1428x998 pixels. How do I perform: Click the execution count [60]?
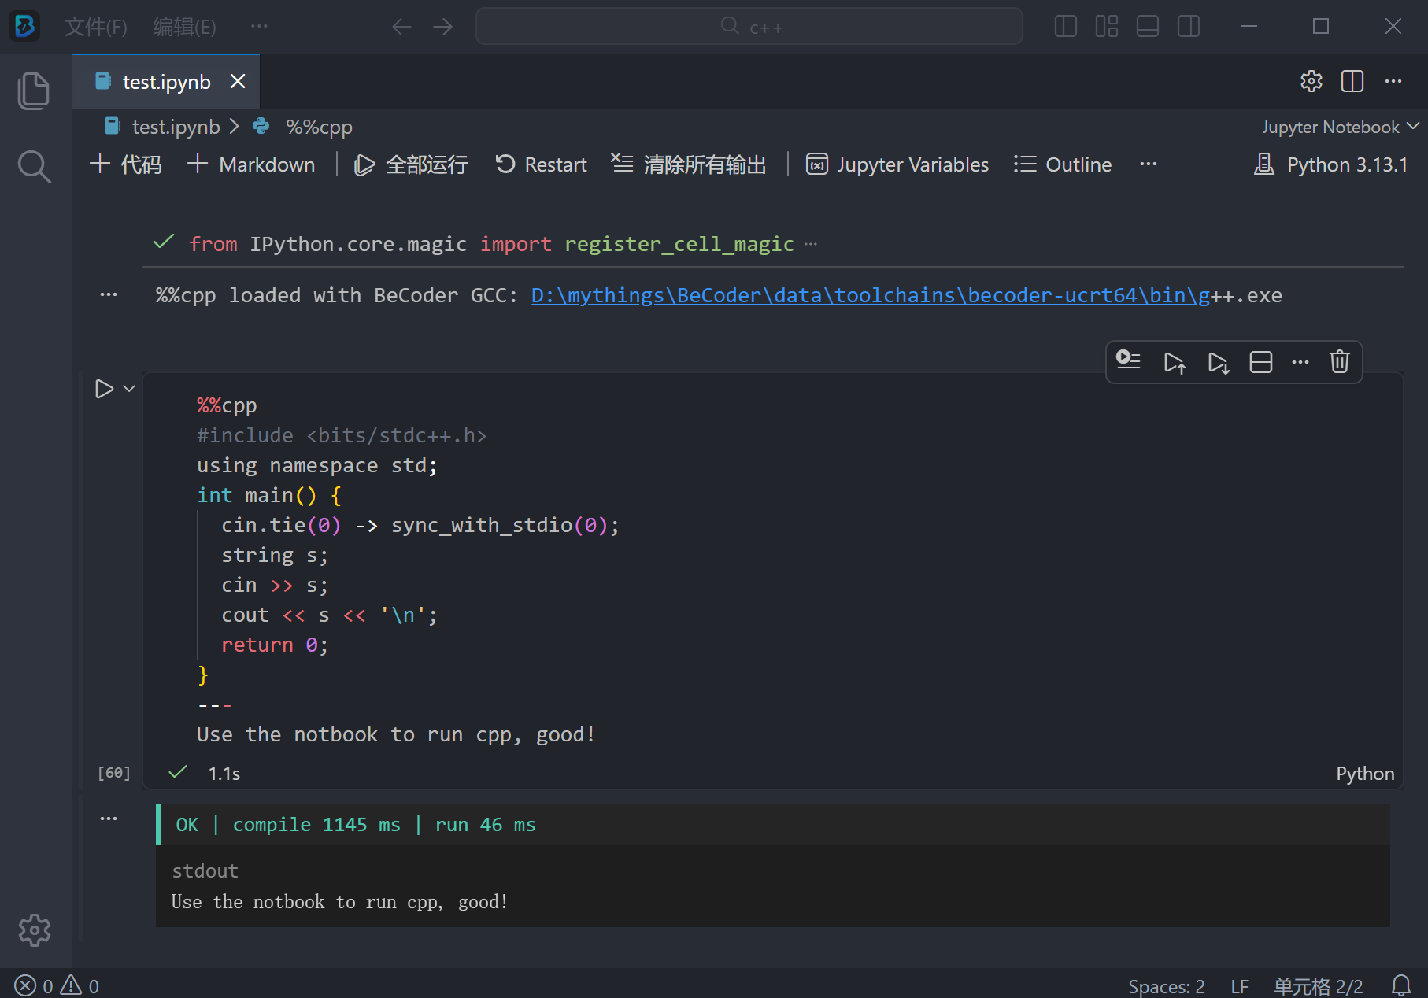[x=114, y=773]
